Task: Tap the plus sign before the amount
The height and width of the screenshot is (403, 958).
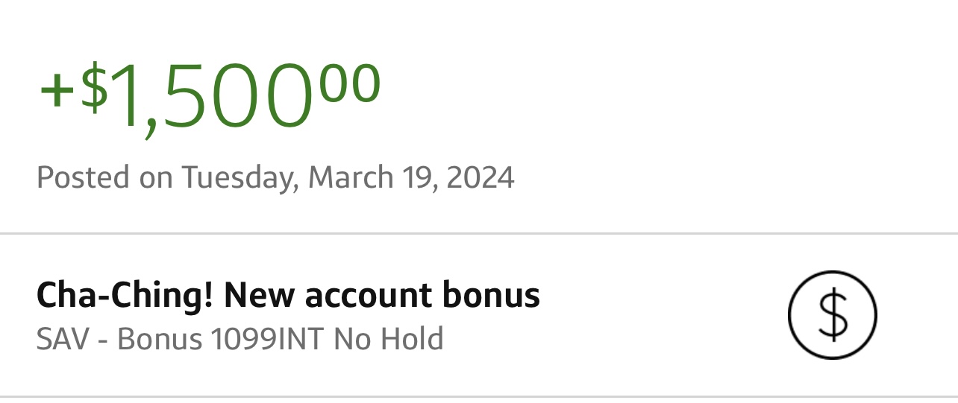Action: point(57,91)
